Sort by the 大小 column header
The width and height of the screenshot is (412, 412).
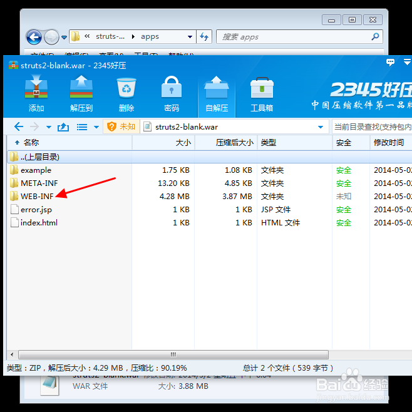(x=163, y=143)
